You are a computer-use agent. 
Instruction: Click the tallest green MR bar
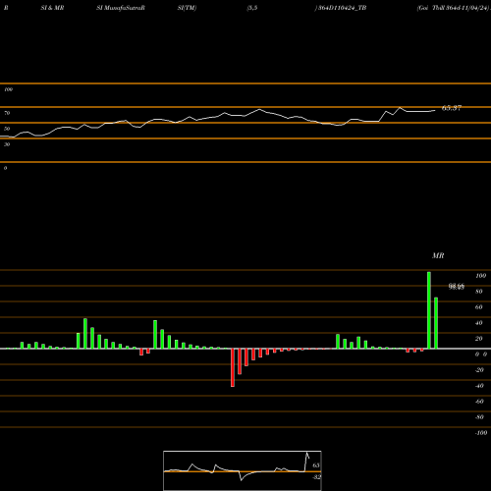click(x=429, y=310)
